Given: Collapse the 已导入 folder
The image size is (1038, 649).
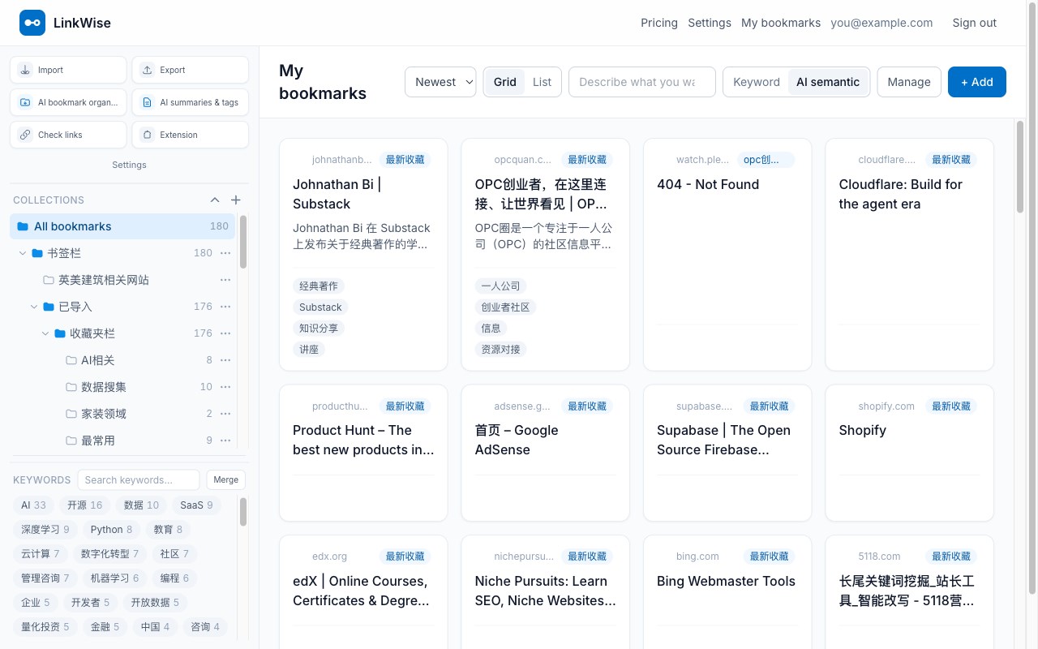Looking at the screenshot, I should pos(34,307).
